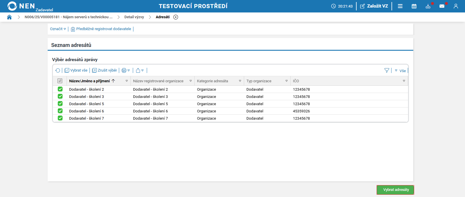This screenshot has width=465, height=197.
Task: Uncheck the Dodavatel - školení 2 row
Action: [x=60, y=89]
